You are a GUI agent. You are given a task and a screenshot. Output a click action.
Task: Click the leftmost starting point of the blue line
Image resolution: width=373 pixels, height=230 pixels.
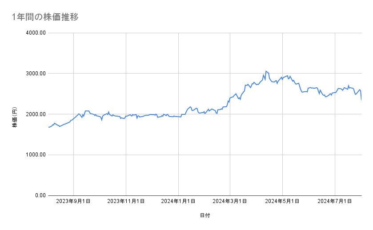[x=48, y=127]
